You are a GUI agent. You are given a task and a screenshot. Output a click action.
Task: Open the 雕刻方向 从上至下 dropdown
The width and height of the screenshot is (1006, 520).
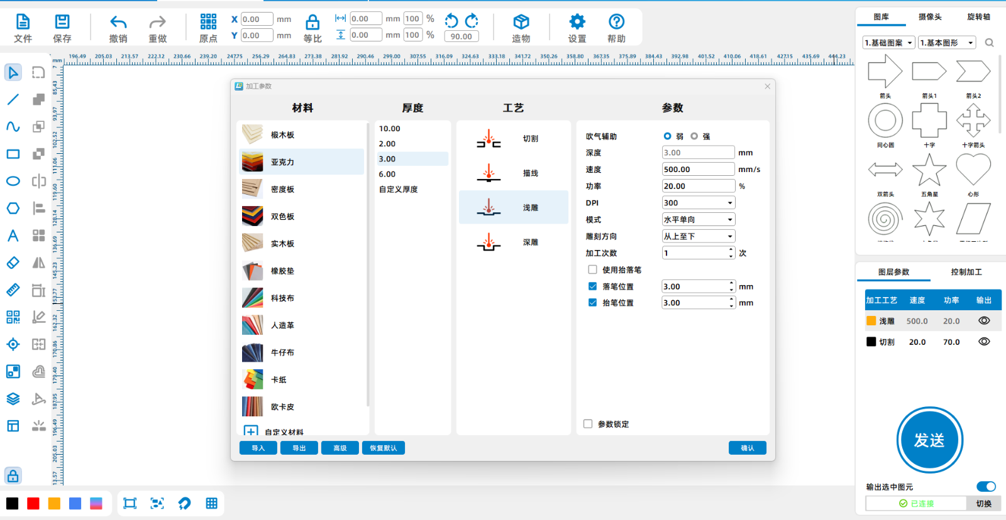(x=698, y=236)
